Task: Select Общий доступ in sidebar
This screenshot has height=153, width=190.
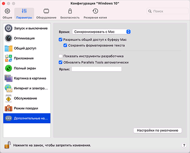Action: 27,48
